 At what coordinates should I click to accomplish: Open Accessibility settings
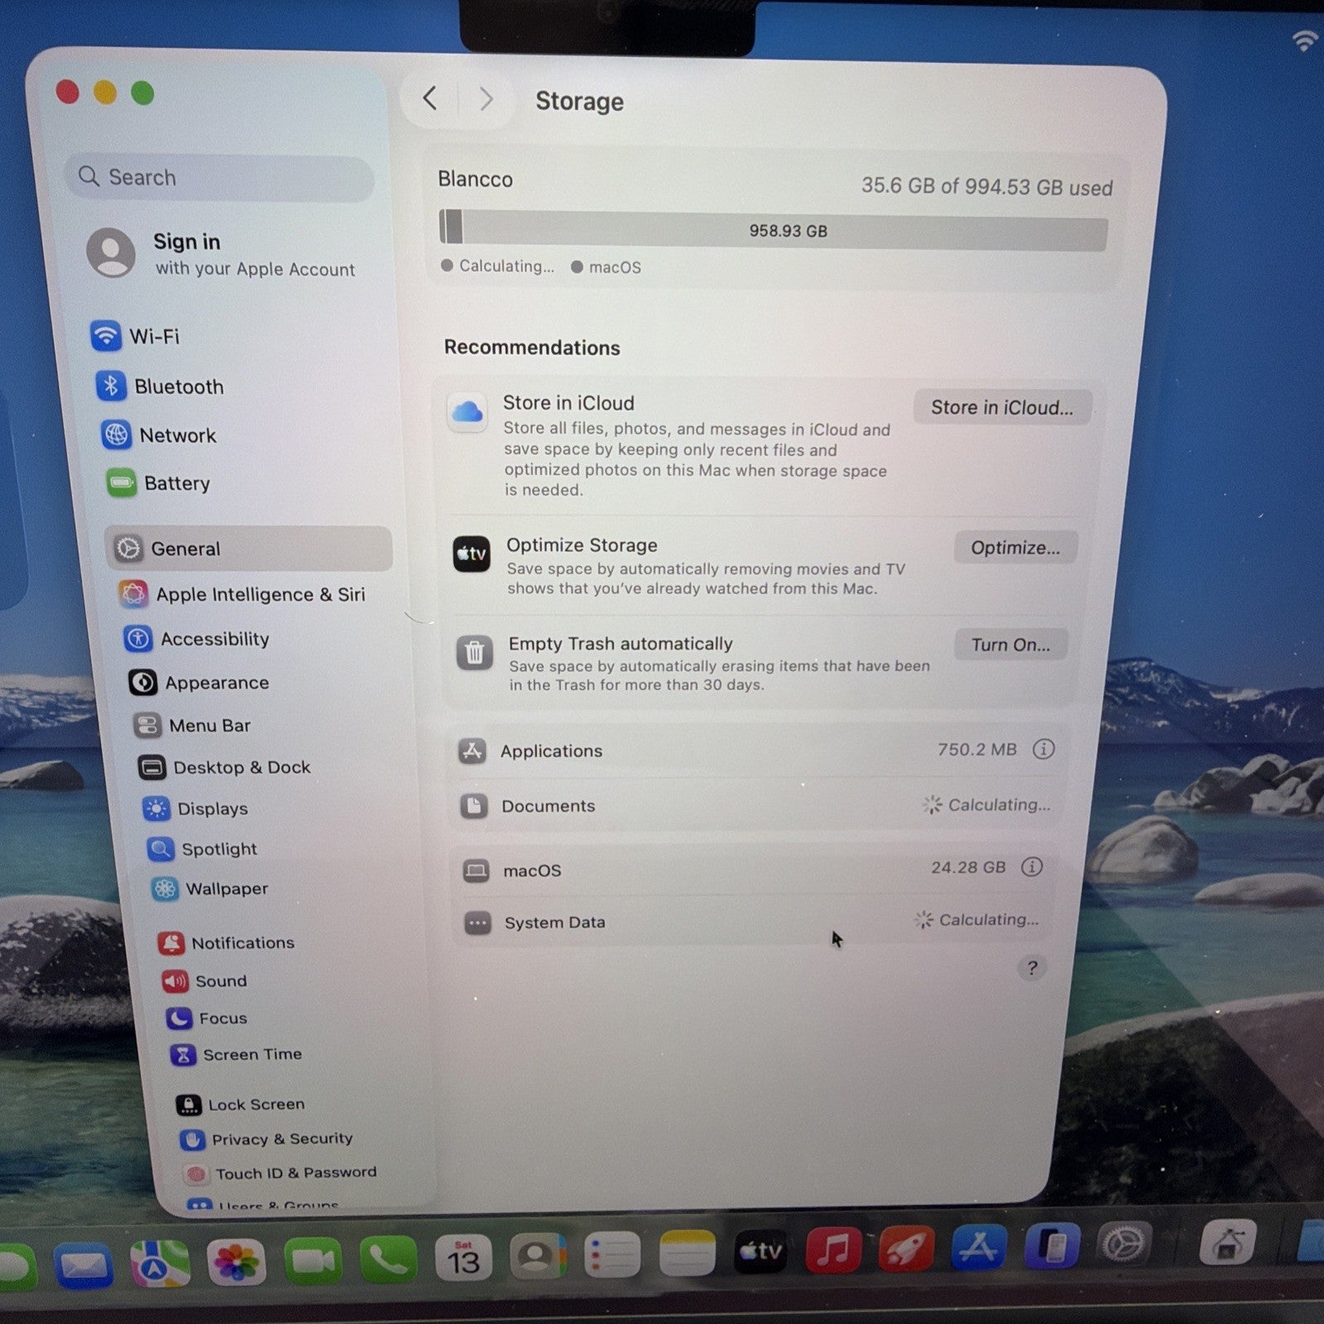click(197, 639)
